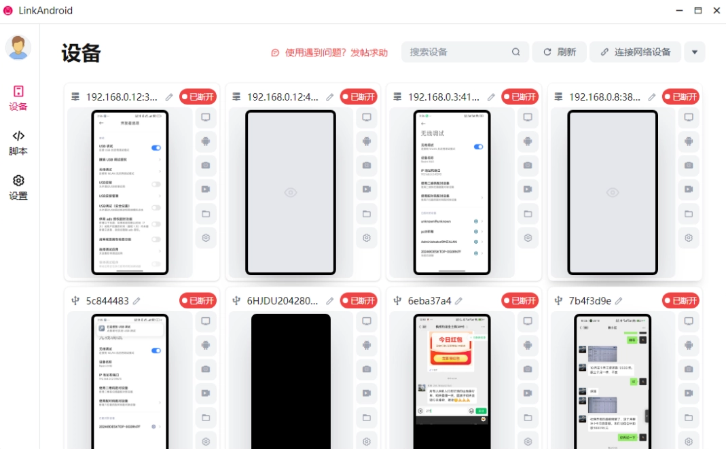Switch to the 脚本 sidebar section

[x=18, y=143]
